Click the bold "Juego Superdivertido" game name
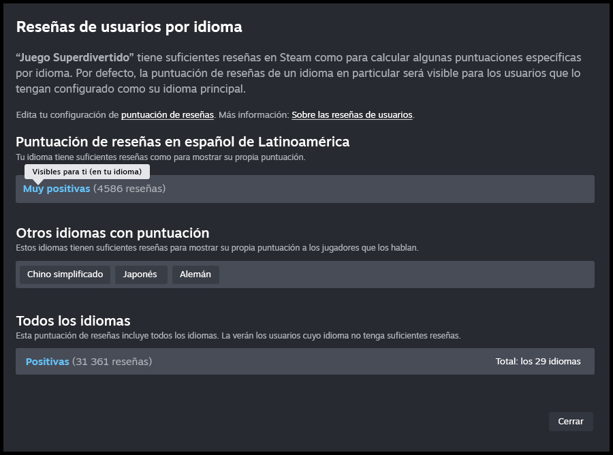The image size is (613, 455). coord(75,58)
